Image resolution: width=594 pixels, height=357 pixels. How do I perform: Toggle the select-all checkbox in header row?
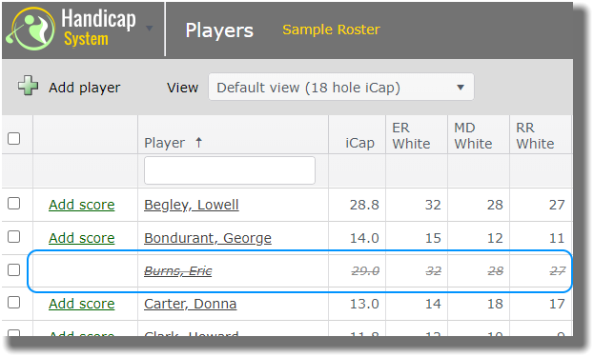(14, 138)
